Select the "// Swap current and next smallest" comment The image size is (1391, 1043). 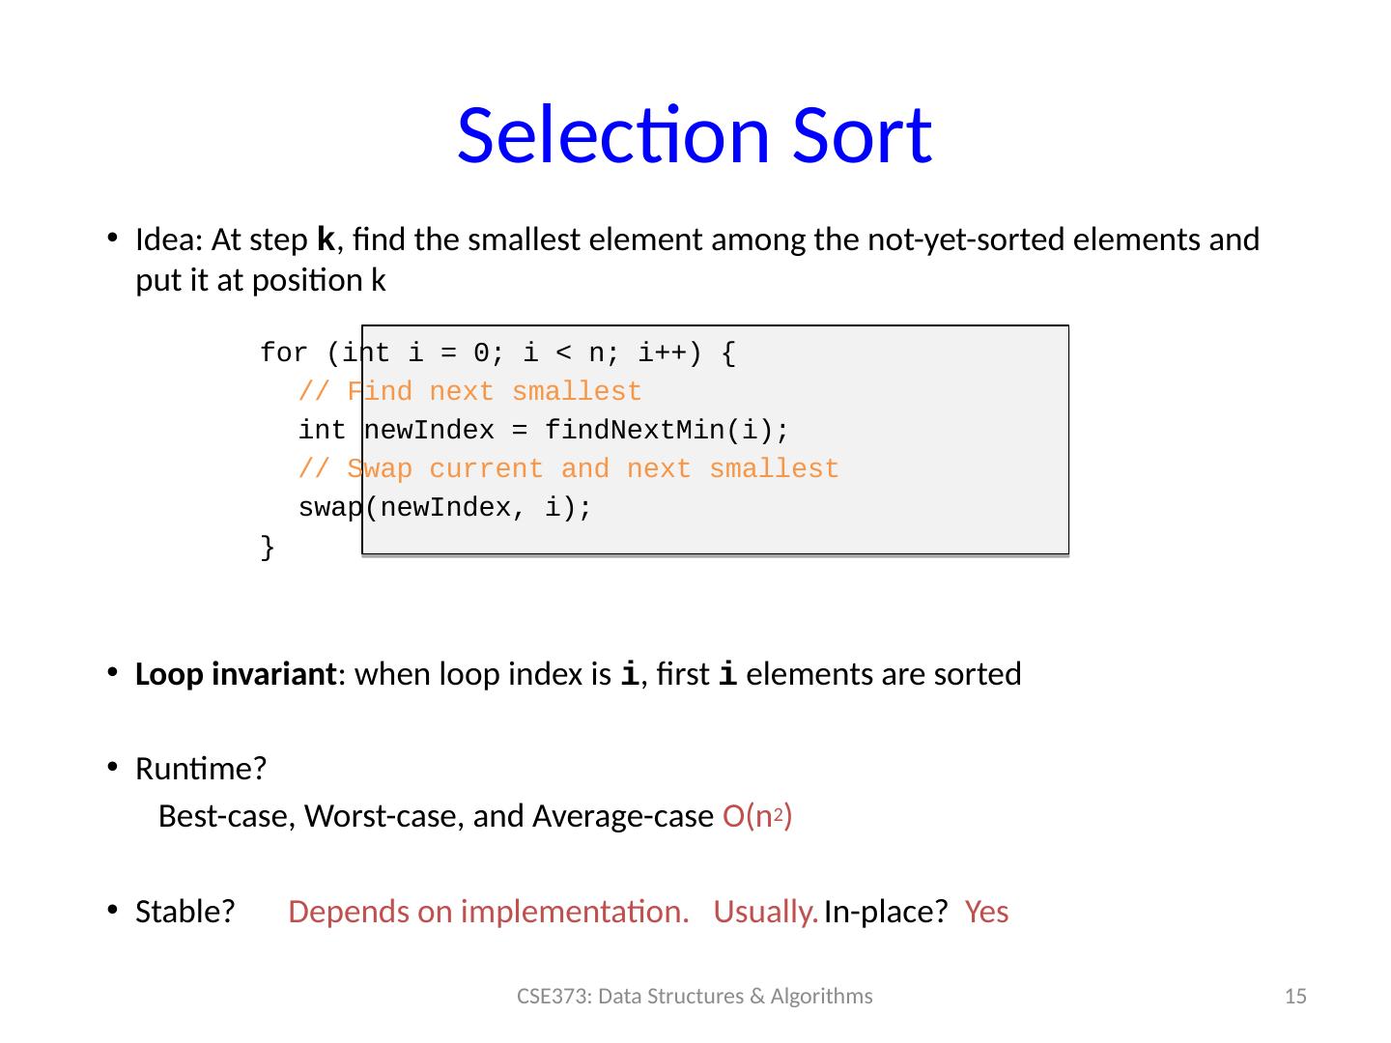[568, 469]
